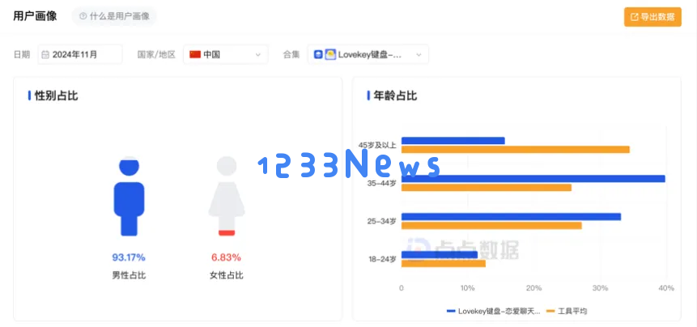This screenshot has width=697, height=327.
Task: Click the 男性占比 label
Action: pyautogui.click(x=129, y=275)
